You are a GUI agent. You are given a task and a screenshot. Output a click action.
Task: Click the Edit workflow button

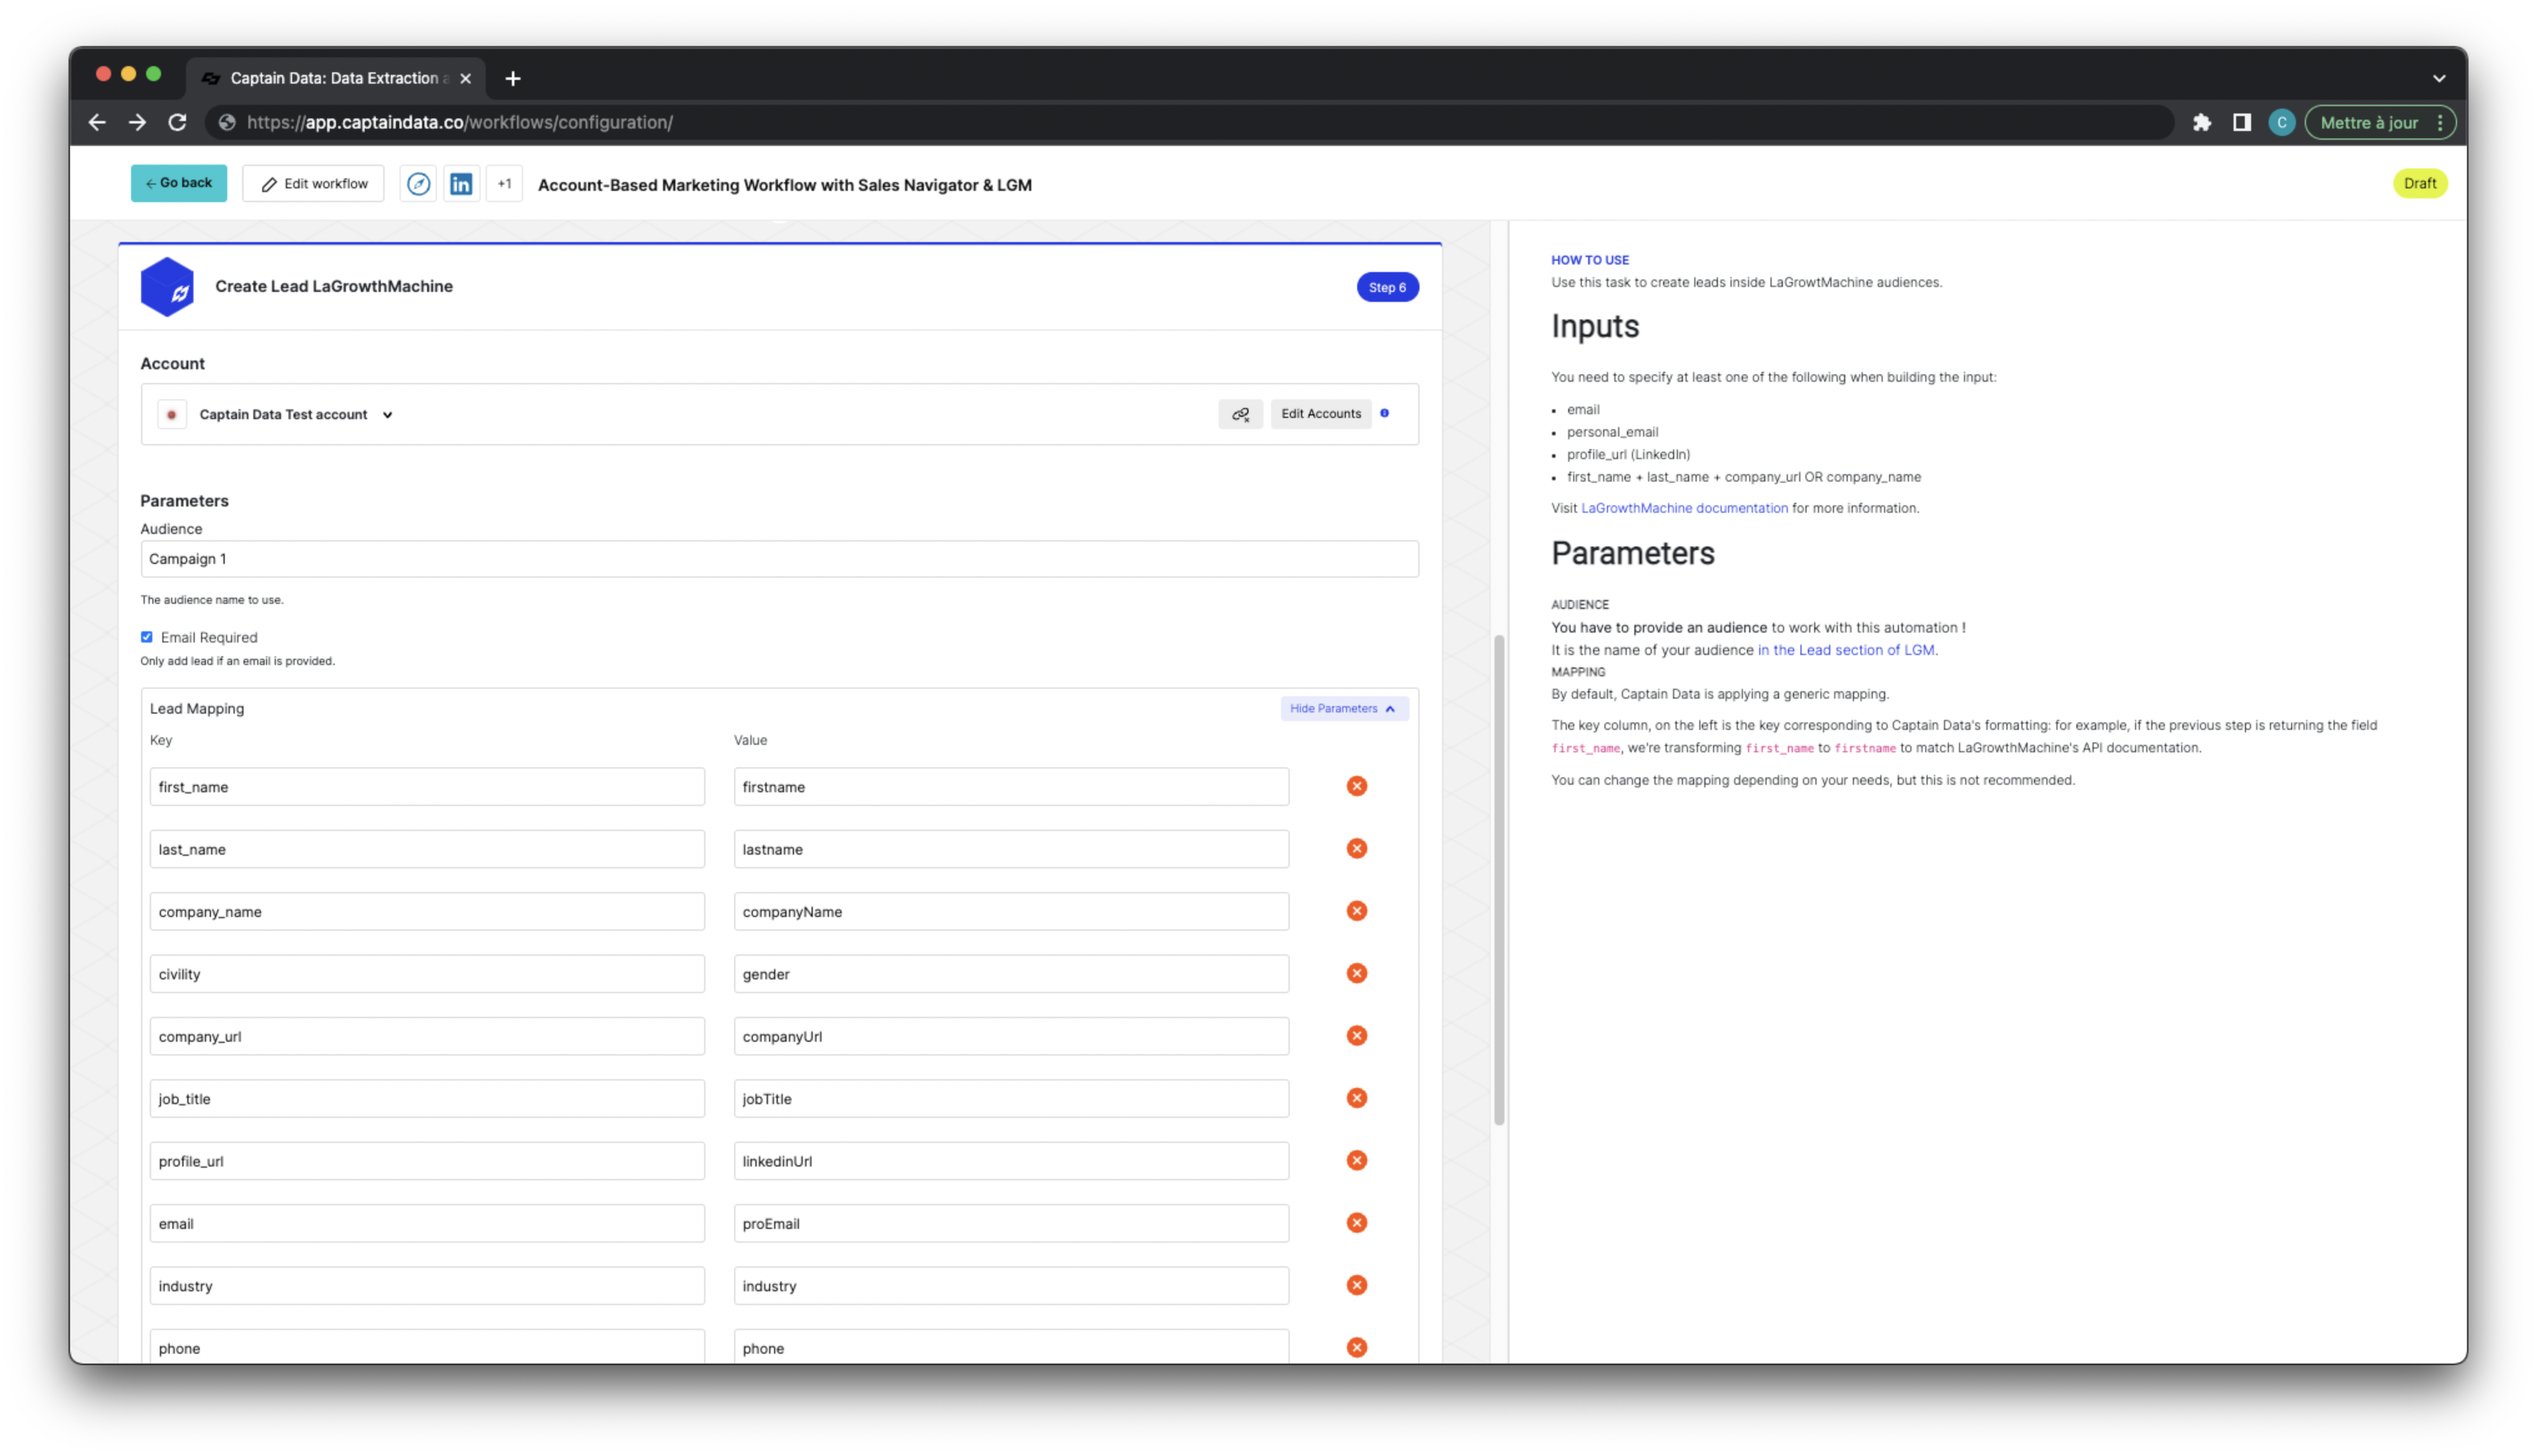[313, 184]
